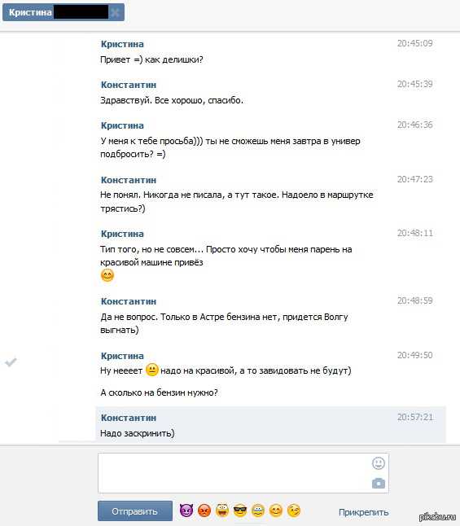
Task: Click the pikabu.ru watermark link
Action: [x=437, y=516]
